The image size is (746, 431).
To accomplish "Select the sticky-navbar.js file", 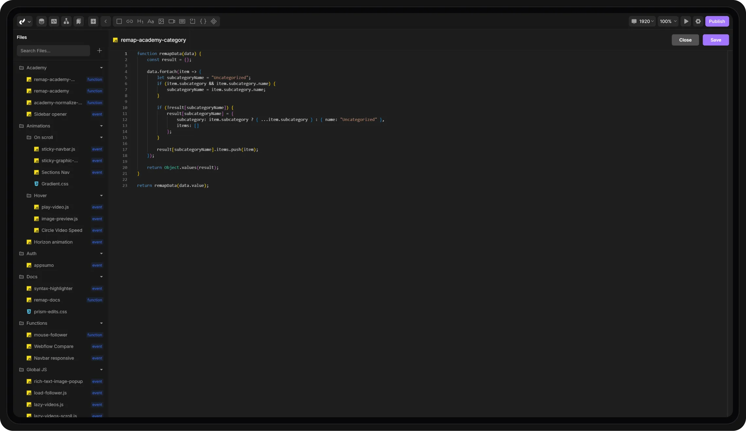I will point(58,149).
